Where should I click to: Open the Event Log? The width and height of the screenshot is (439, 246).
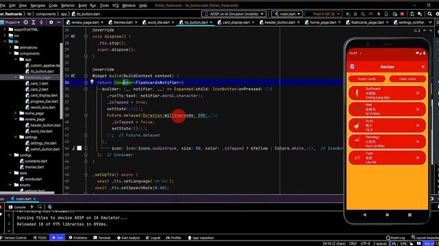click(x=395, y=238)
